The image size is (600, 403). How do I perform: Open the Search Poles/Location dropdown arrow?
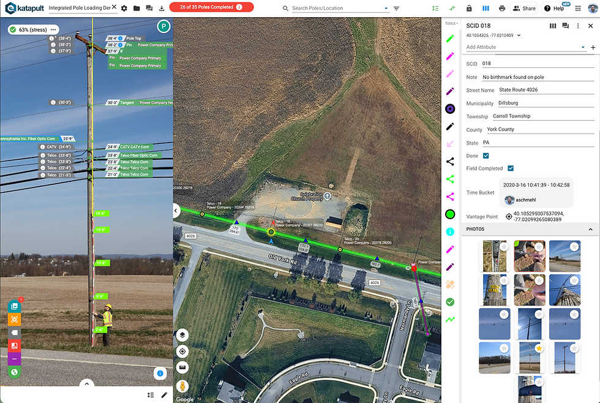[x=386, y=8]
